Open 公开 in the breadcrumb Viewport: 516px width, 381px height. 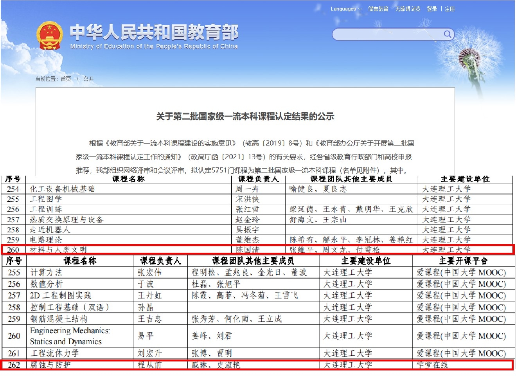click(88, 79)
